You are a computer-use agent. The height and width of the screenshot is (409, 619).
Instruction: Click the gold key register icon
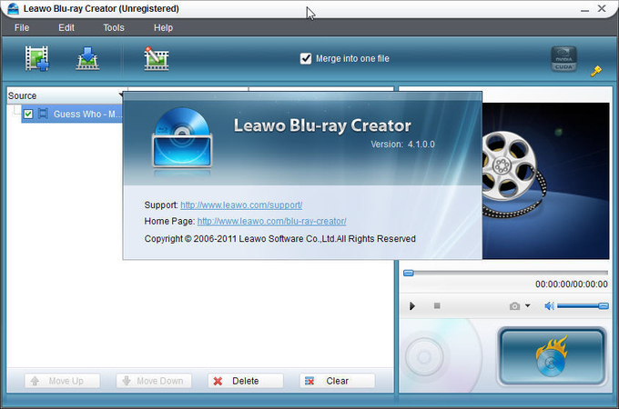596,71
